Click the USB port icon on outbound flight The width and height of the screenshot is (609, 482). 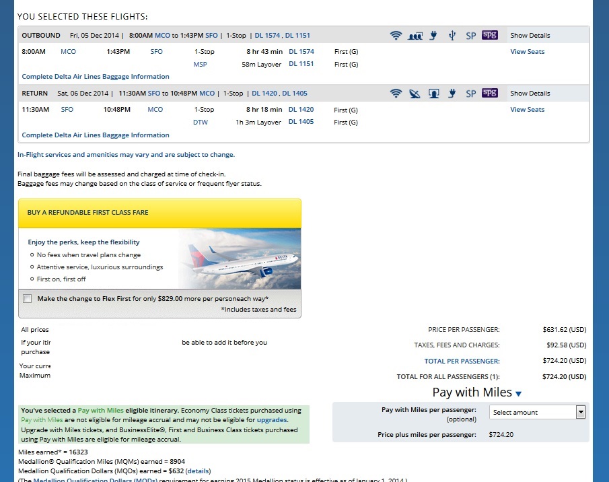(452, 36)
